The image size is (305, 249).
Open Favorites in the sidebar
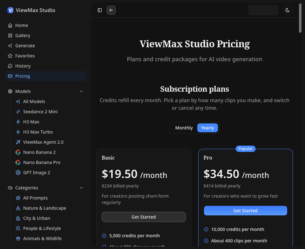point(46,56)
